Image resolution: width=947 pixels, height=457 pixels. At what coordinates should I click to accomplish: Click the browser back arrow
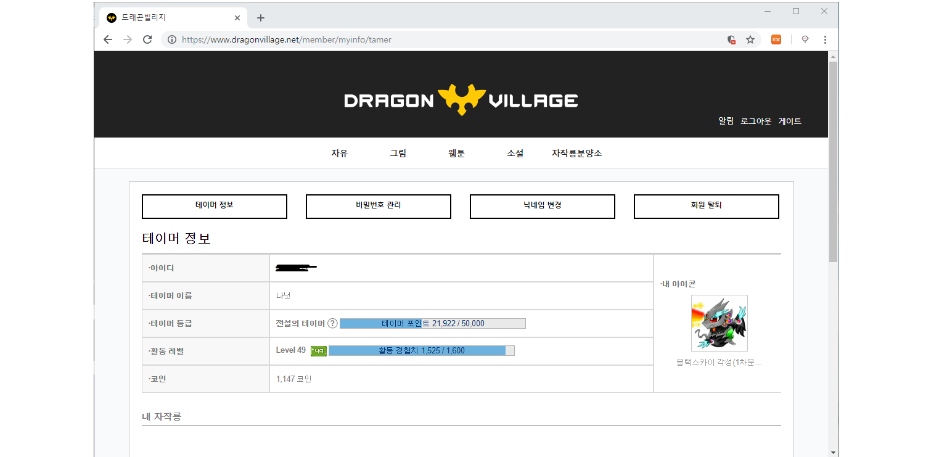(108, 39)
